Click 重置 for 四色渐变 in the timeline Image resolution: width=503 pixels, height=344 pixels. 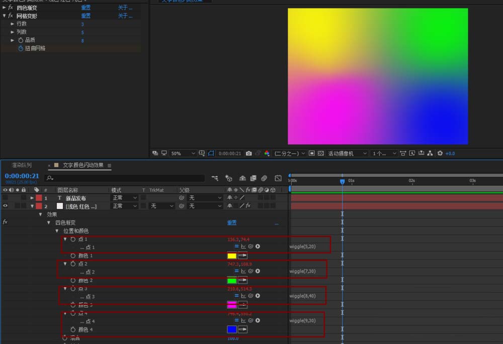coord(232,223)
